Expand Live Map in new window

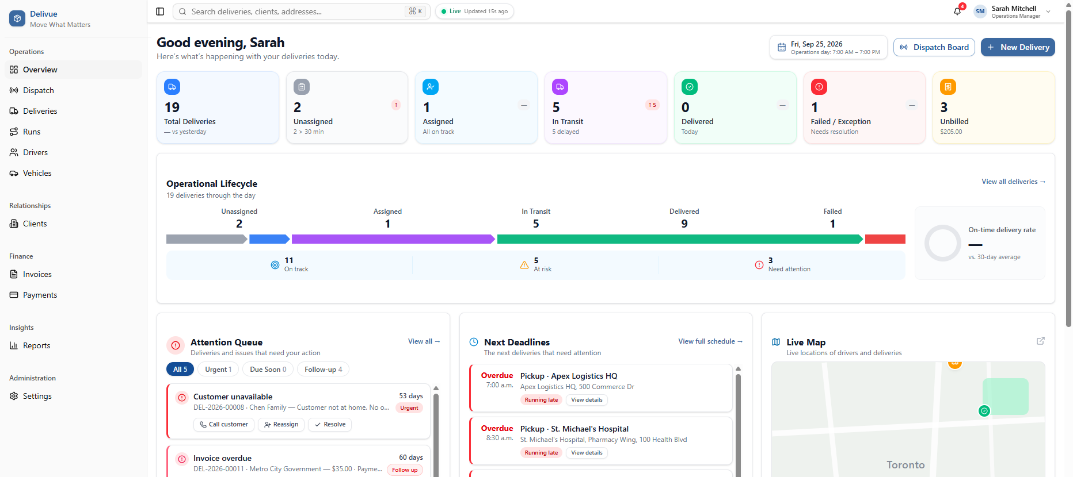[1041, 341]
